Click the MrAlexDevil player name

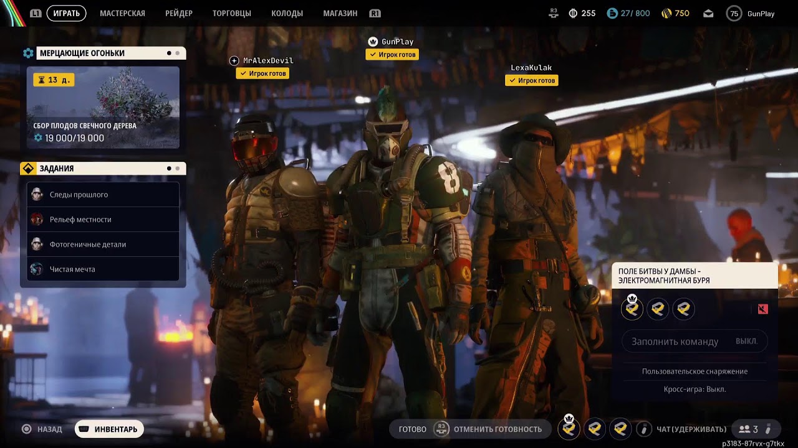[x=268, y=61]
